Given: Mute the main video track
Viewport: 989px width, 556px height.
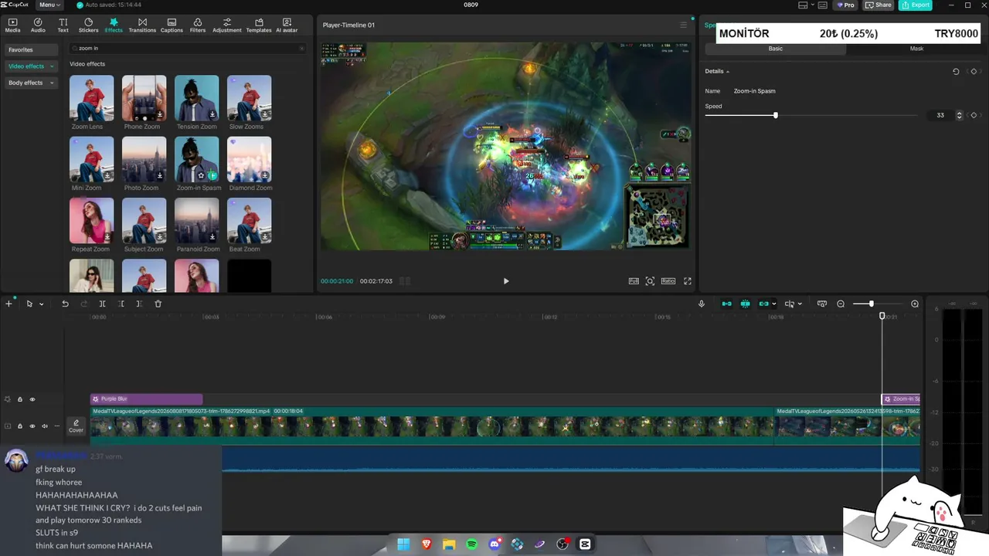Looking at the screenshot, I should (45, 425).
